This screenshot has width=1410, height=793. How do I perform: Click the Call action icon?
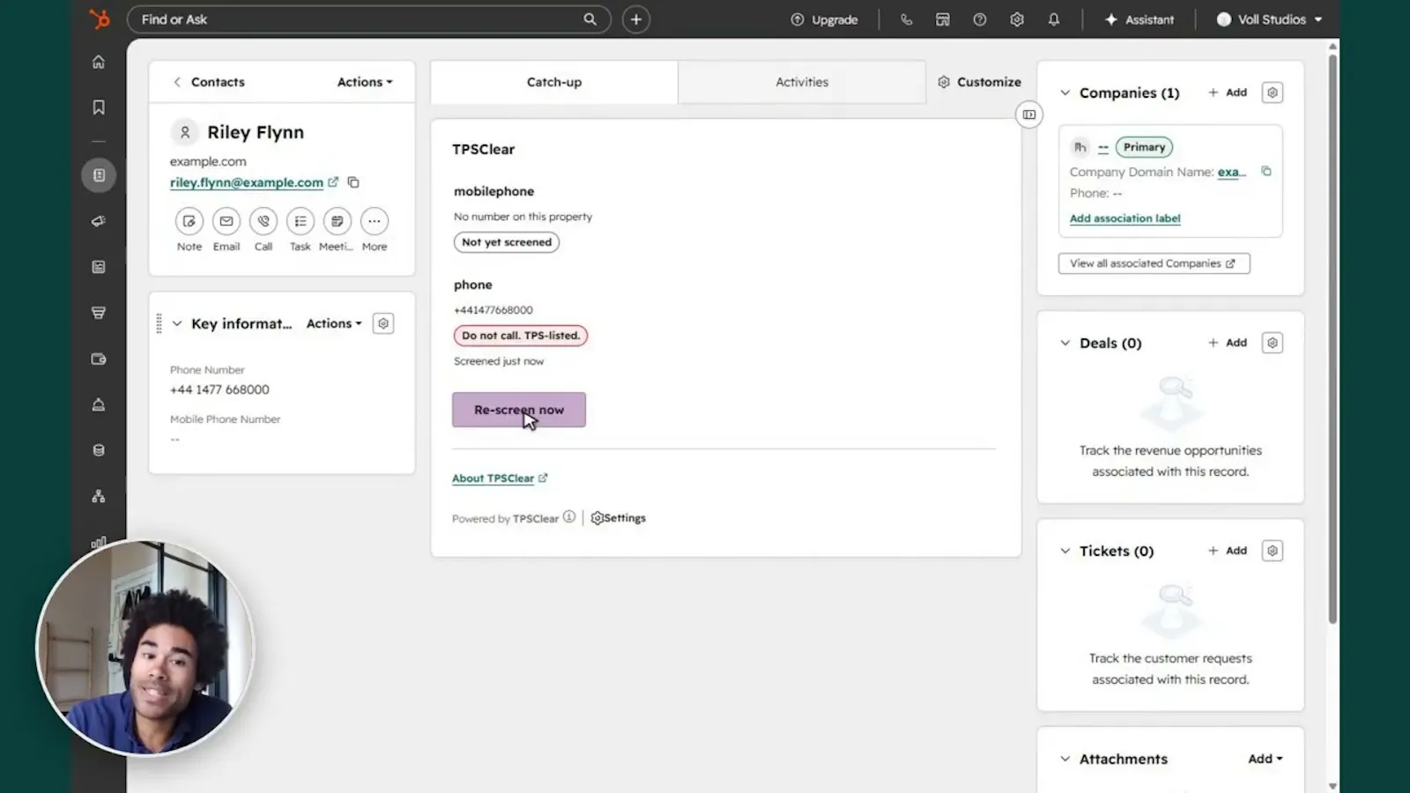point(263,221)
